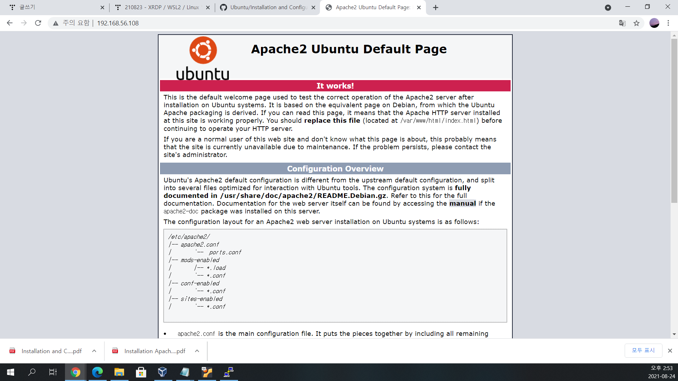Click the 모두 표시 show all button

pos(643,350)
